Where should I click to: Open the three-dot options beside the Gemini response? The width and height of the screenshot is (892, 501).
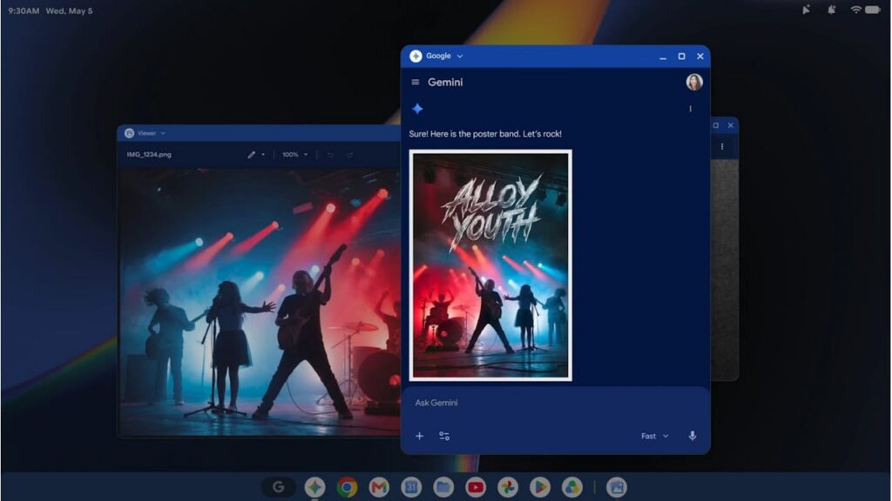click(690, 109)
